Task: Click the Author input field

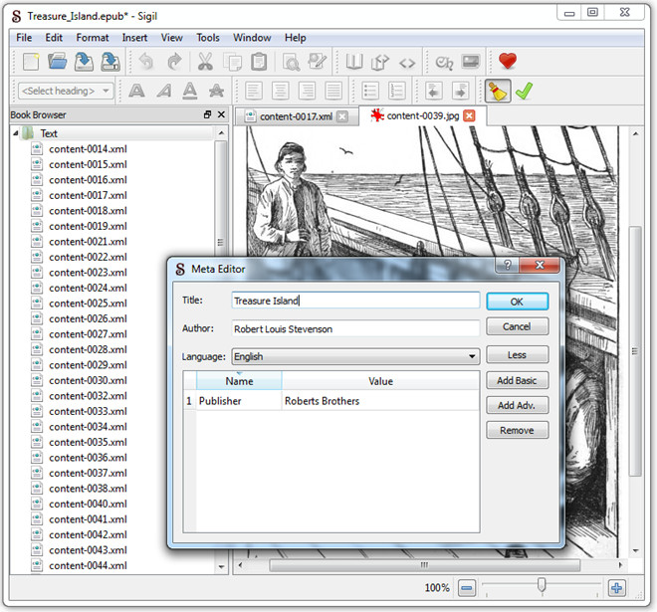Action: click(355, 328)
